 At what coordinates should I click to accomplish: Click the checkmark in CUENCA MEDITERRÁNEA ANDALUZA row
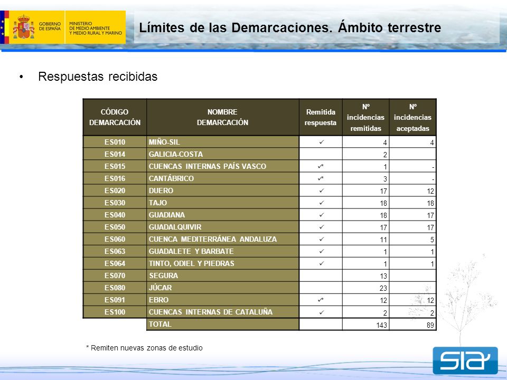point(322,239)
